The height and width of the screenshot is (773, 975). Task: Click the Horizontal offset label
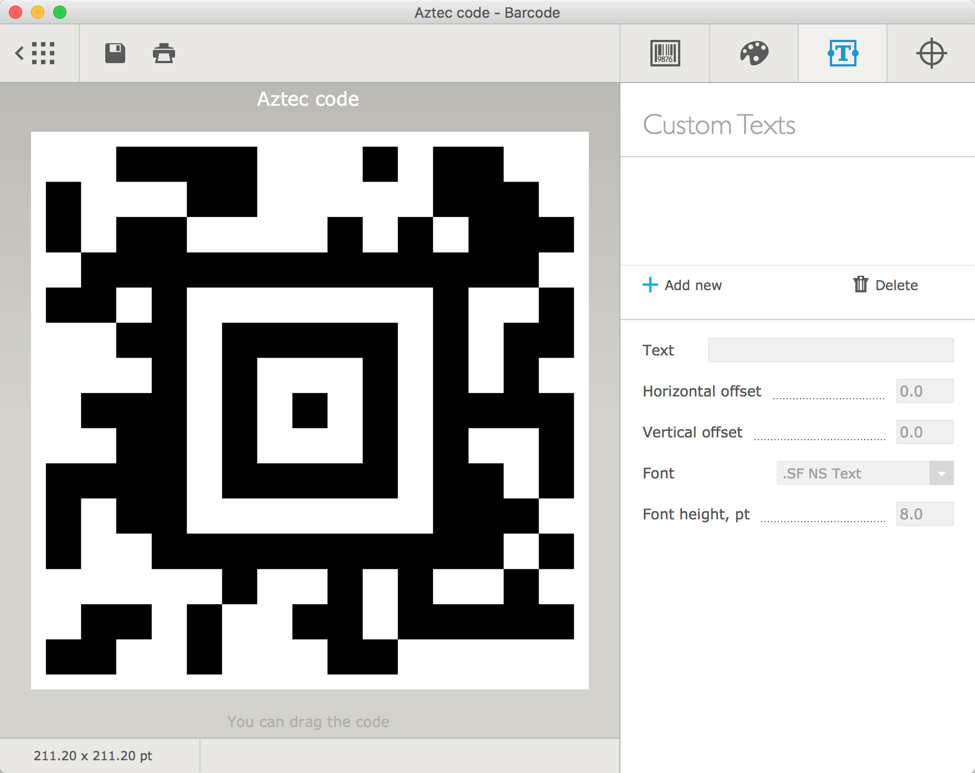tap(702, 391)
